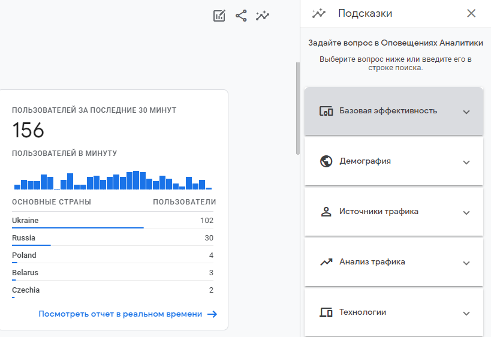Click the ПОЛЬЗОВАТЕЛЕЙ В МИНУТУ label
The image size is (491, 337).
click(x=65, y=153)
